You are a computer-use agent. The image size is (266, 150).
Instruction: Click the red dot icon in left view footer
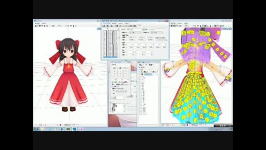(x=45, y=125)
